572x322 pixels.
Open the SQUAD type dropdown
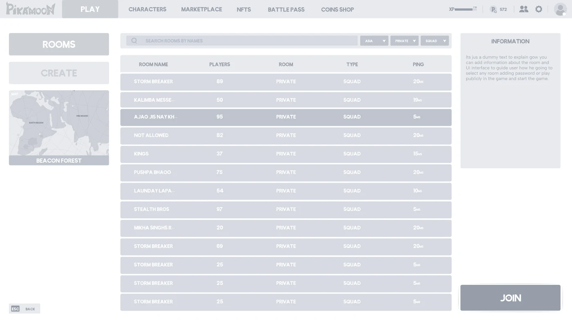435,41
